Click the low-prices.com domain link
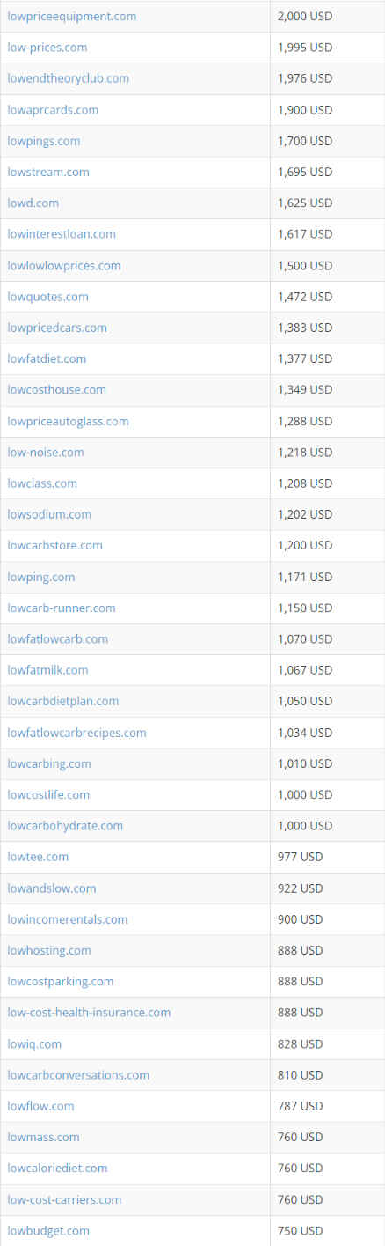The height and width of the screenshot is (1246, 385). (x=47, y=48)
